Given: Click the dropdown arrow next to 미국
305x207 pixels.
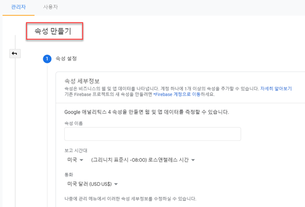Looking at the screenshot, I should pyautogui.click(x=81, y=160).
